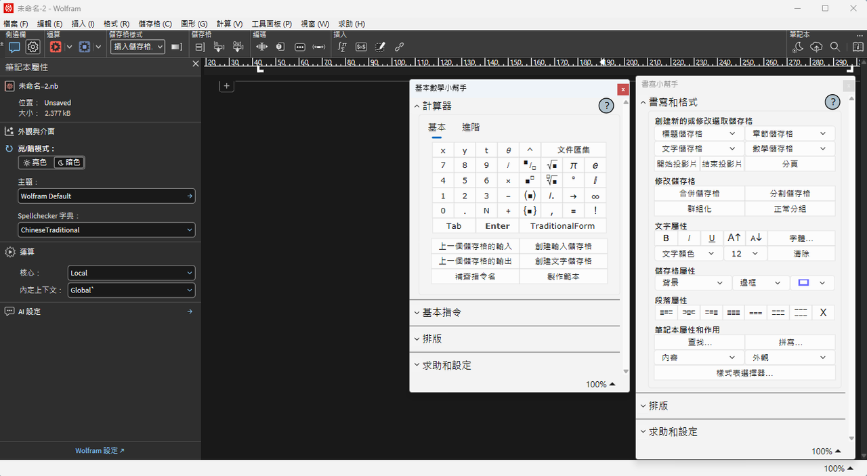
Task: Insert a hyperlink using the chain icon
Action: pos(400,47)
